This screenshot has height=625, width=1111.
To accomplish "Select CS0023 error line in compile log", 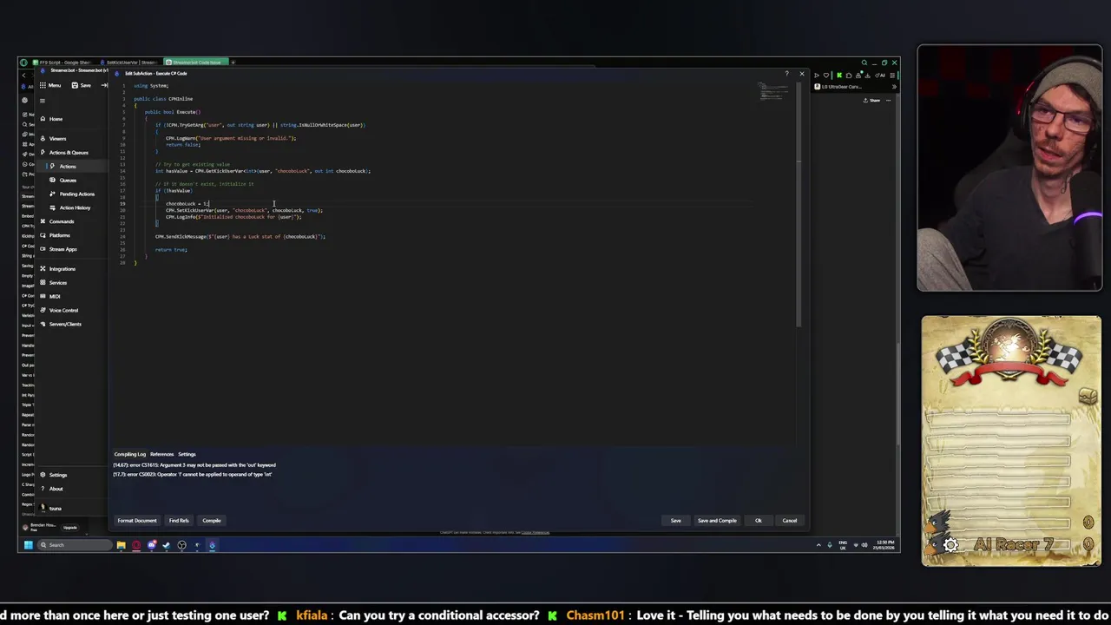I will [x=193, y=475].
